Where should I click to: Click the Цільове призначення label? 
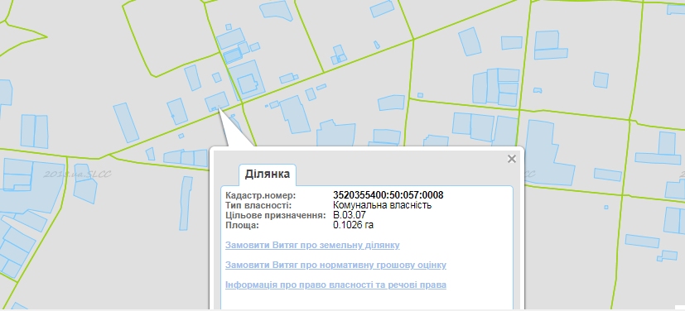click(x=276, y=215)
